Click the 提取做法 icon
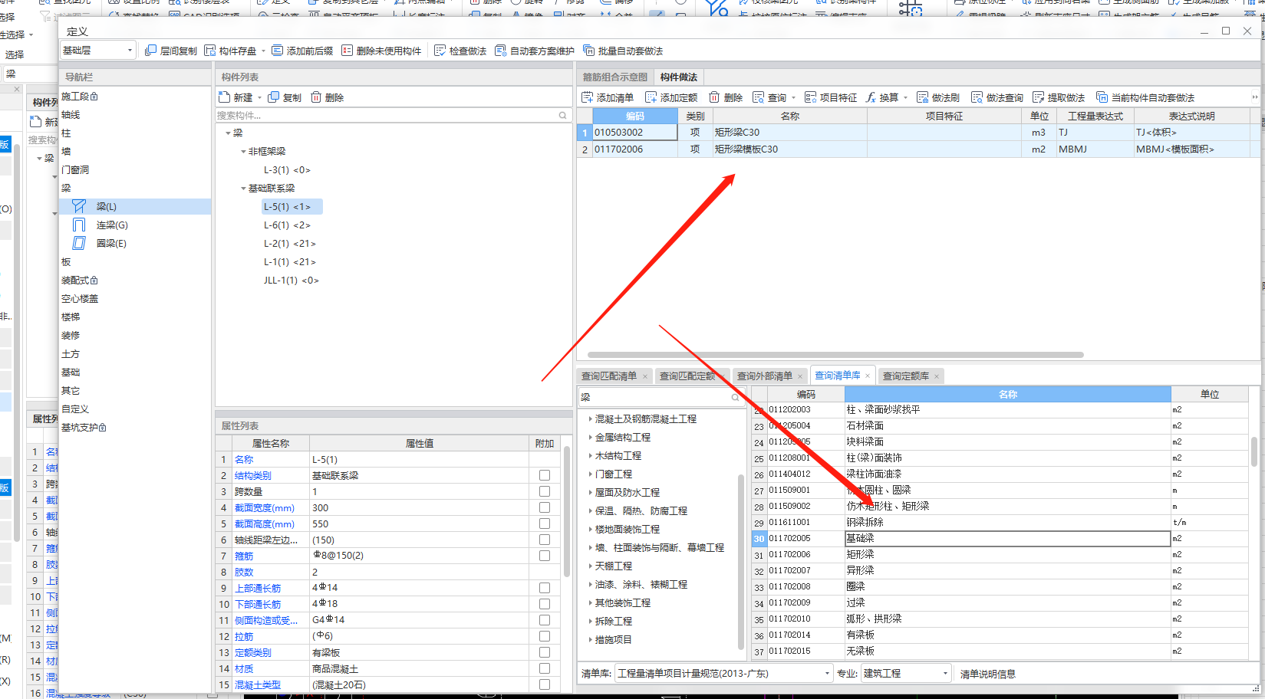Image resolution: width=1265 pixels, height=699 pixels. coord(1039,97)
